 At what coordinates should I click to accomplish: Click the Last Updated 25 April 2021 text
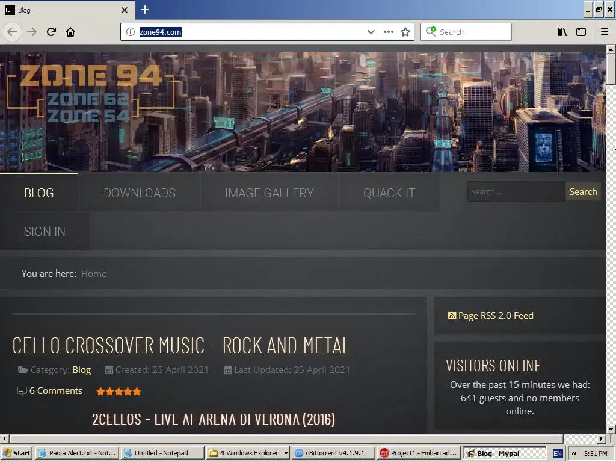[x=292, y=370]
